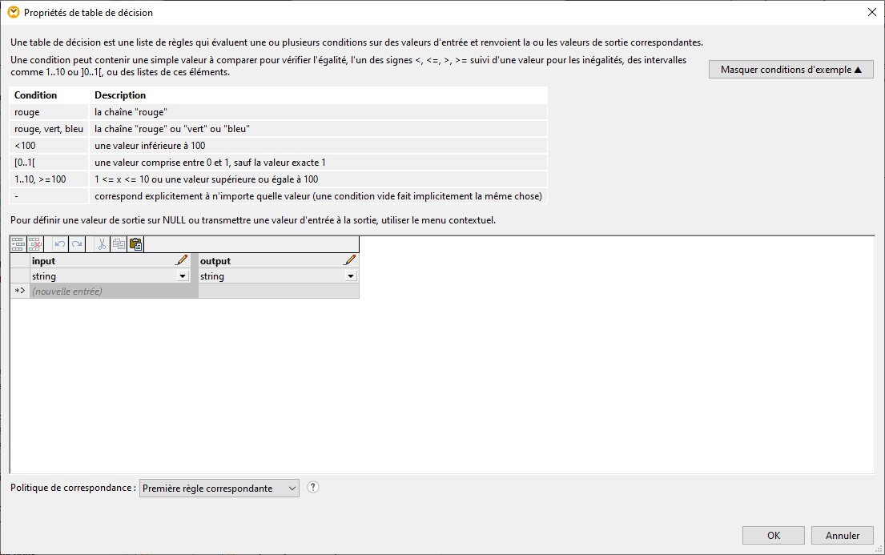The image size is (885, 555).
Task: Close the Propriétés de table de décision dialog
Action: pyautogui.click(x=871, y=12)
